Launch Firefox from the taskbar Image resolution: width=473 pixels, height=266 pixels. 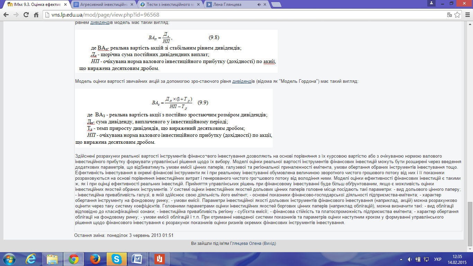(95, 259)
